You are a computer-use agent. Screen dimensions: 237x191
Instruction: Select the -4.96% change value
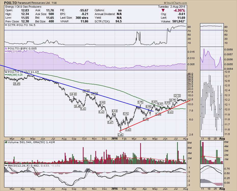point(179,10)
